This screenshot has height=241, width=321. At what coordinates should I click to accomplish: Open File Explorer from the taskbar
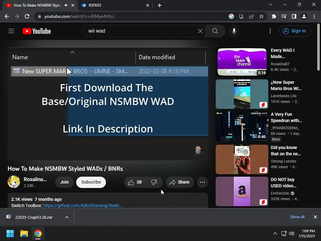(24, 233)
